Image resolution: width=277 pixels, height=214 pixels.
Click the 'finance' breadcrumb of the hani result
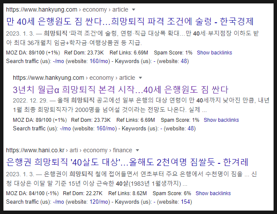tap(122, 150)
